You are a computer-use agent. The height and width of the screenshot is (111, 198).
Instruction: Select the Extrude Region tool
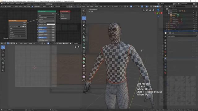[x=84, y=41]
